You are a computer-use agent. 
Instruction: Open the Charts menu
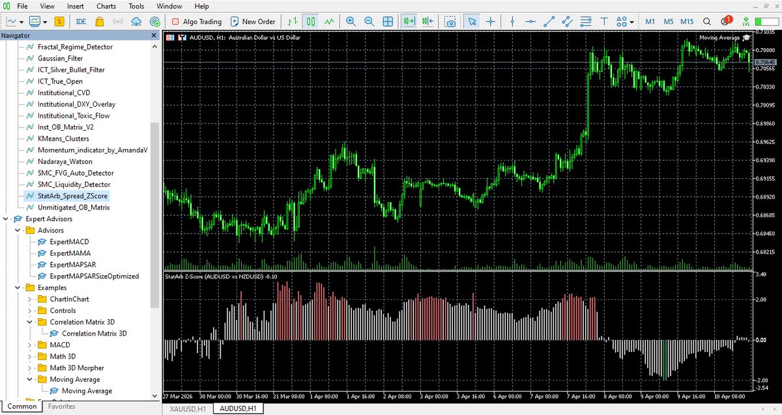106,6
